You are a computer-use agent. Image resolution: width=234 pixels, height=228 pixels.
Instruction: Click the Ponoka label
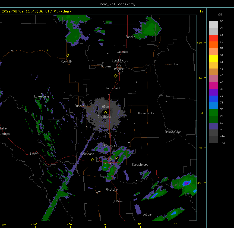coord(130,37)
